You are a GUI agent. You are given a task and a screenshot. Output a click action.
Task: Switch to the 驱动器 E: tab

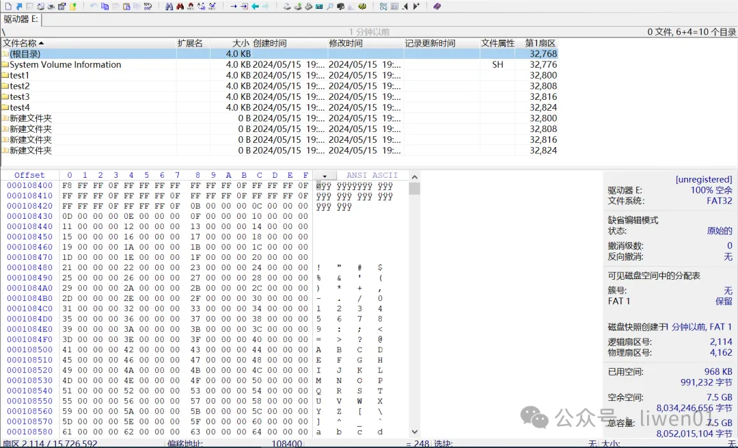21,19
